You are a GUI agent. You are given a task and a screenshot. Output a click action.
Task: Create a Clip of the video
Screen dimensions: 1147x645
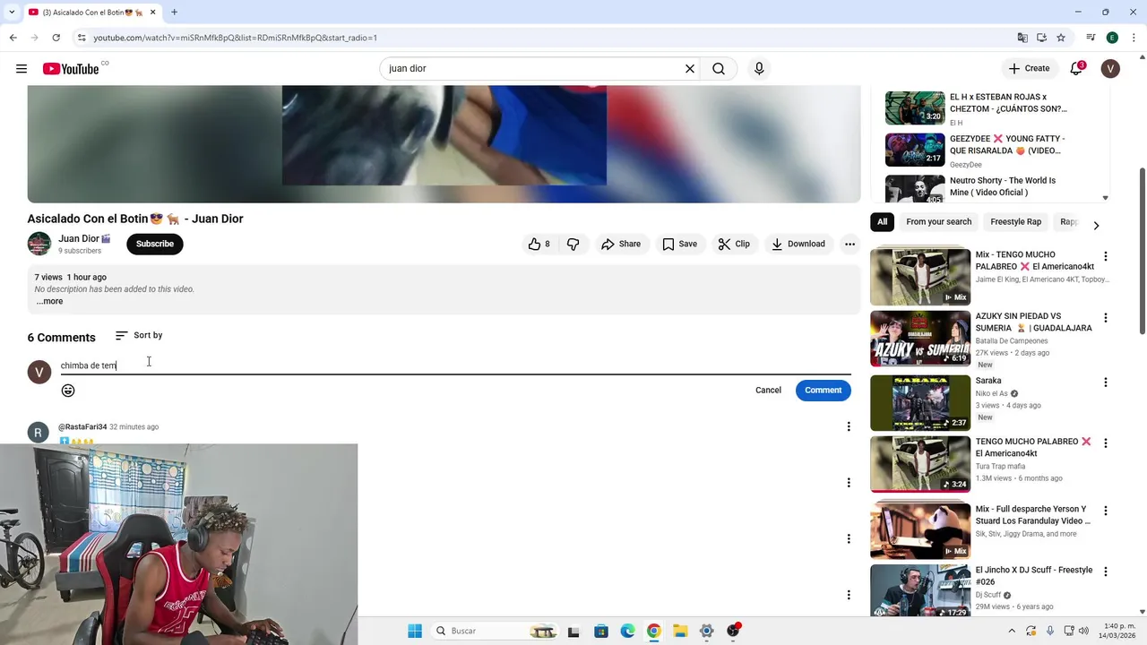pyautogui.click(x=734, y=244)
